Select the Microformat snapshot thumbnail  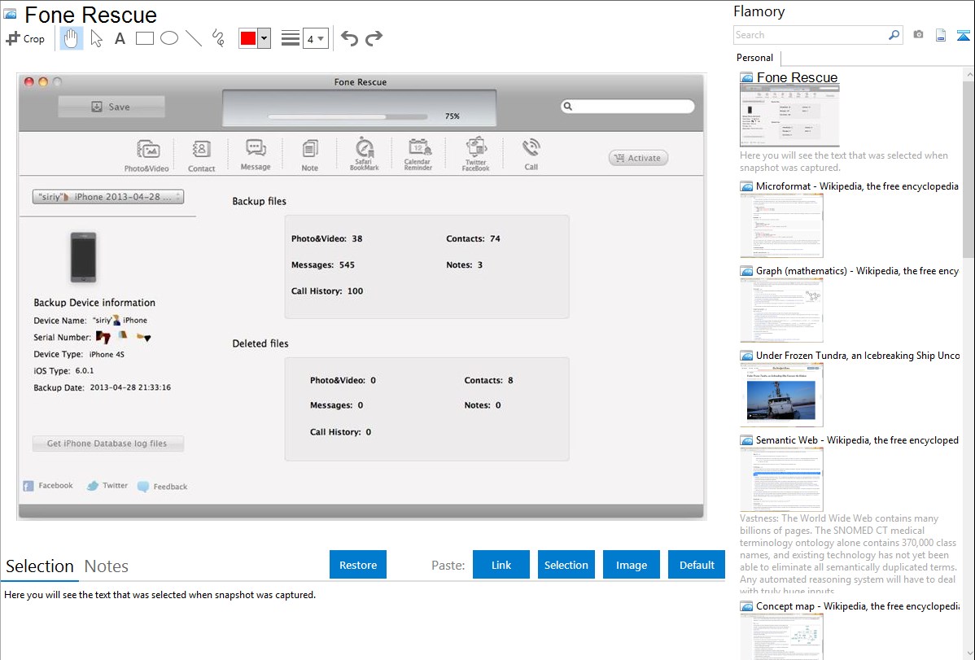point(781,225)
